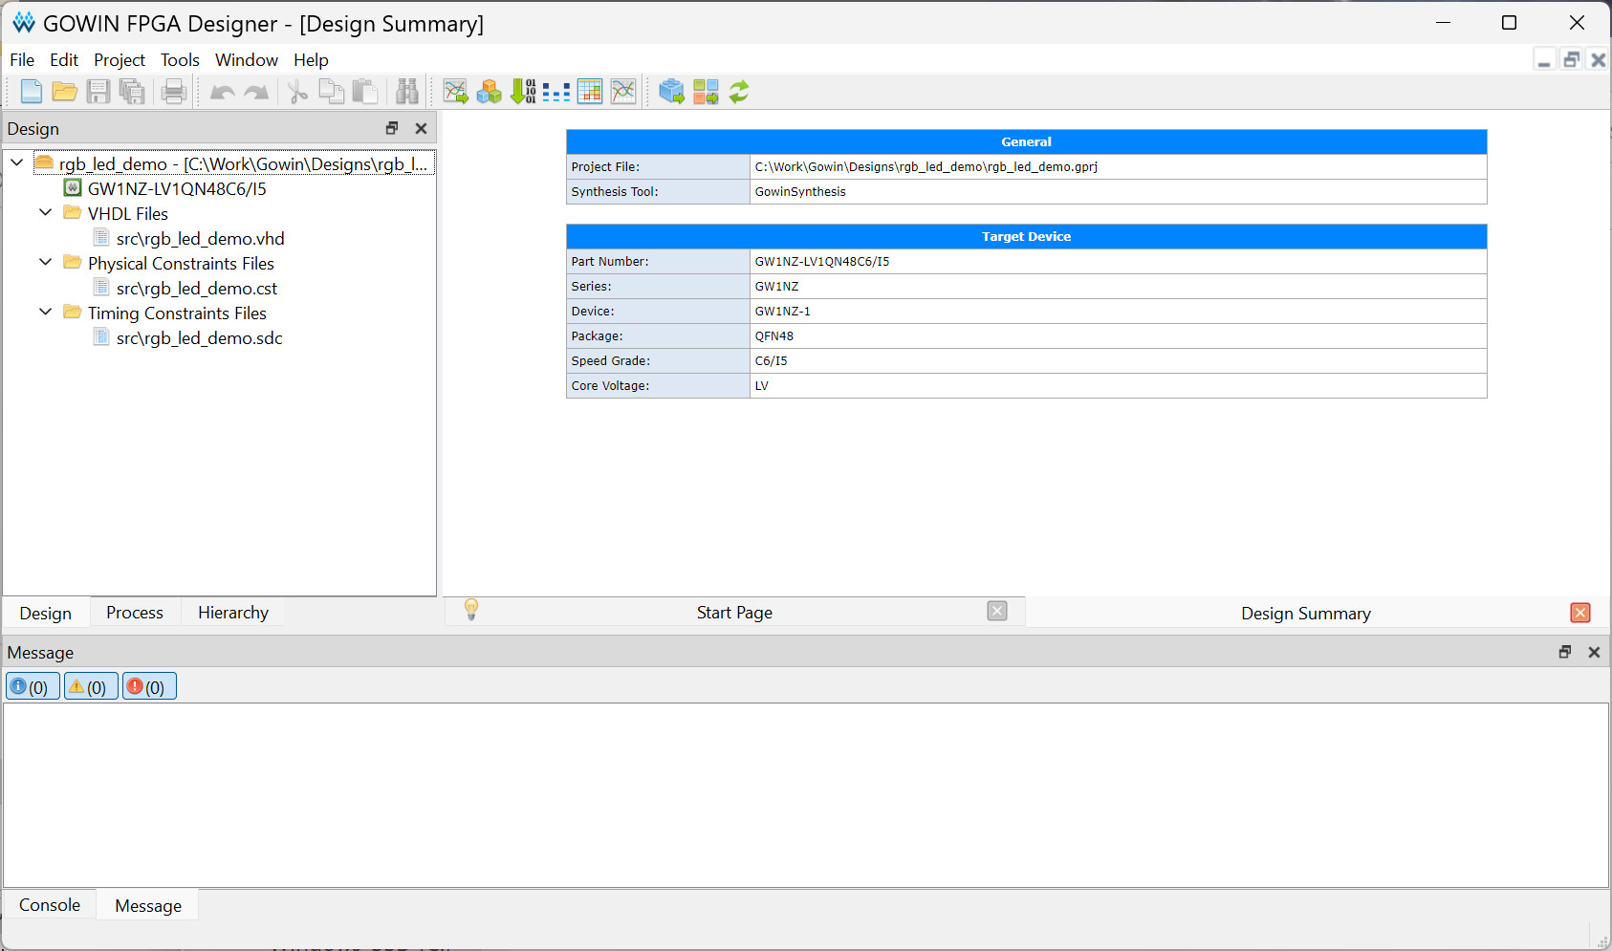This screenshot has height=951, width=1612.
Task: Collapse the Timing Constraints Files folder
Action: pos(46,312)
